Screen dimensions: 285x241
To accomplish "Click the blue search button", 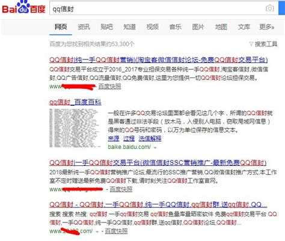I will coord(281,8).
